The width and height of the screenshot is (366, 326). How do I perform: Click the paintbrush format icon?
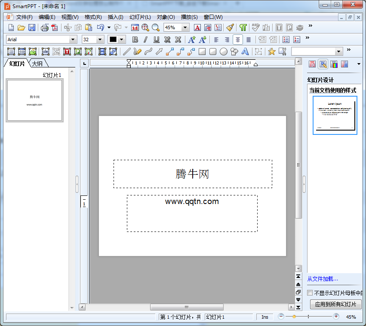coord(230,27)
